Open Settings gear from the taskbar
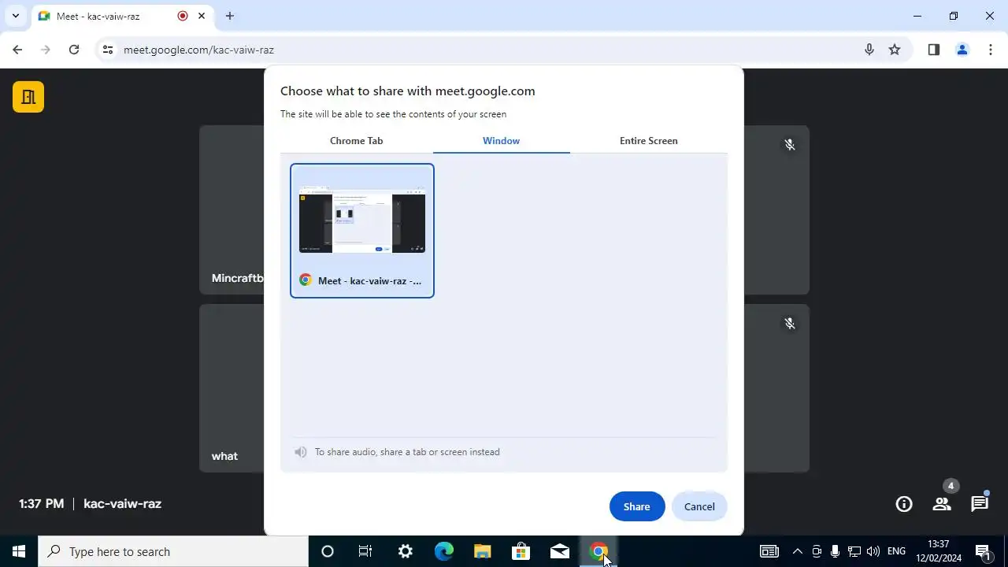The height and width of the screenshot is (567, 1008). tap(405, 551)
